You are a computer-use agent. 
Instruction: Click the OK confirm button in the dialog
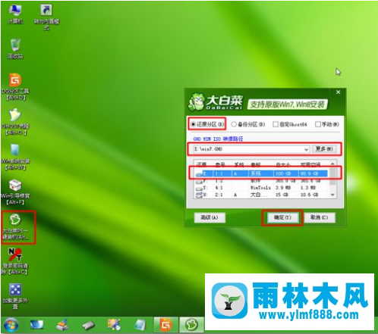(282, 217)
